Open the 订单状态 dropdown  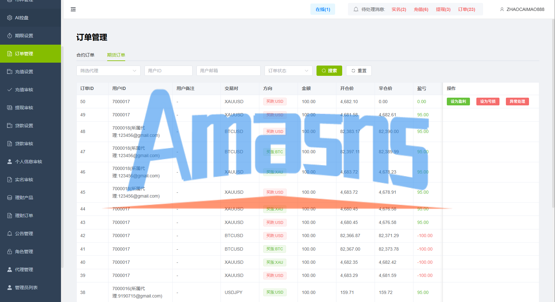[289, 71]
